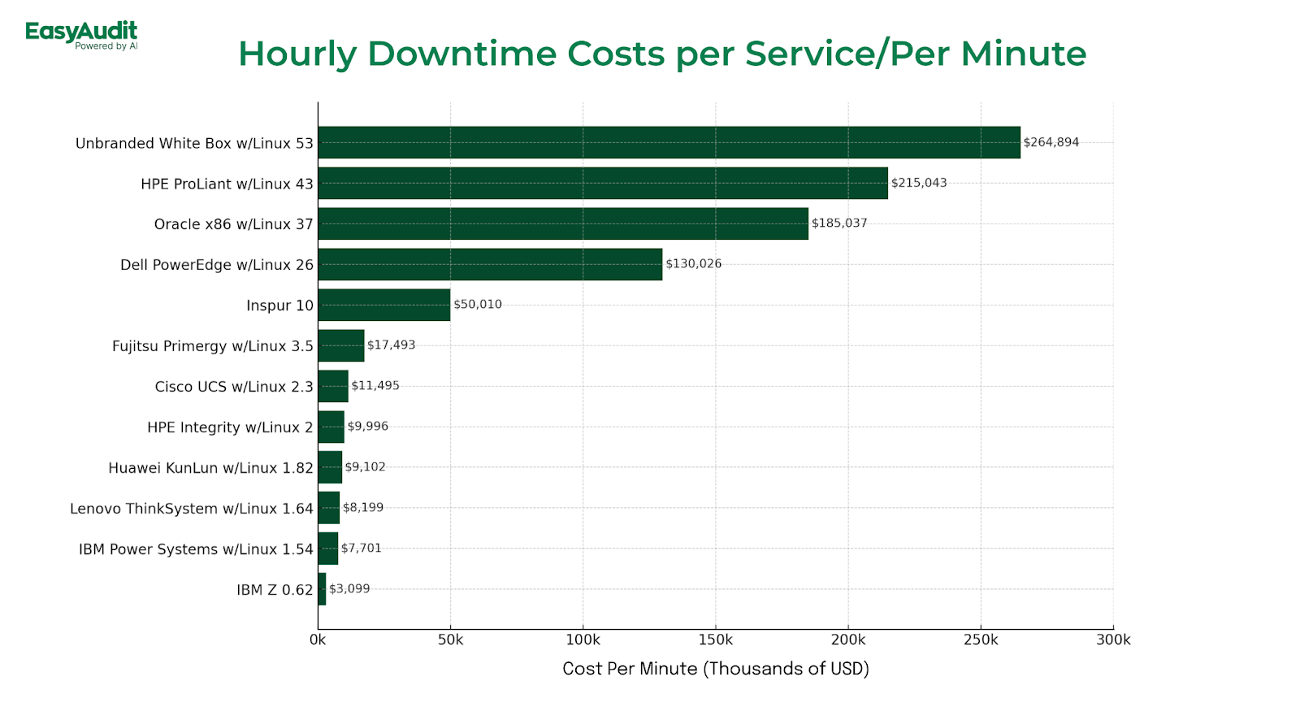The image size is (1300, 707).
Task: Click the Huawei KunLun w/Linux label
Action: 210,468
